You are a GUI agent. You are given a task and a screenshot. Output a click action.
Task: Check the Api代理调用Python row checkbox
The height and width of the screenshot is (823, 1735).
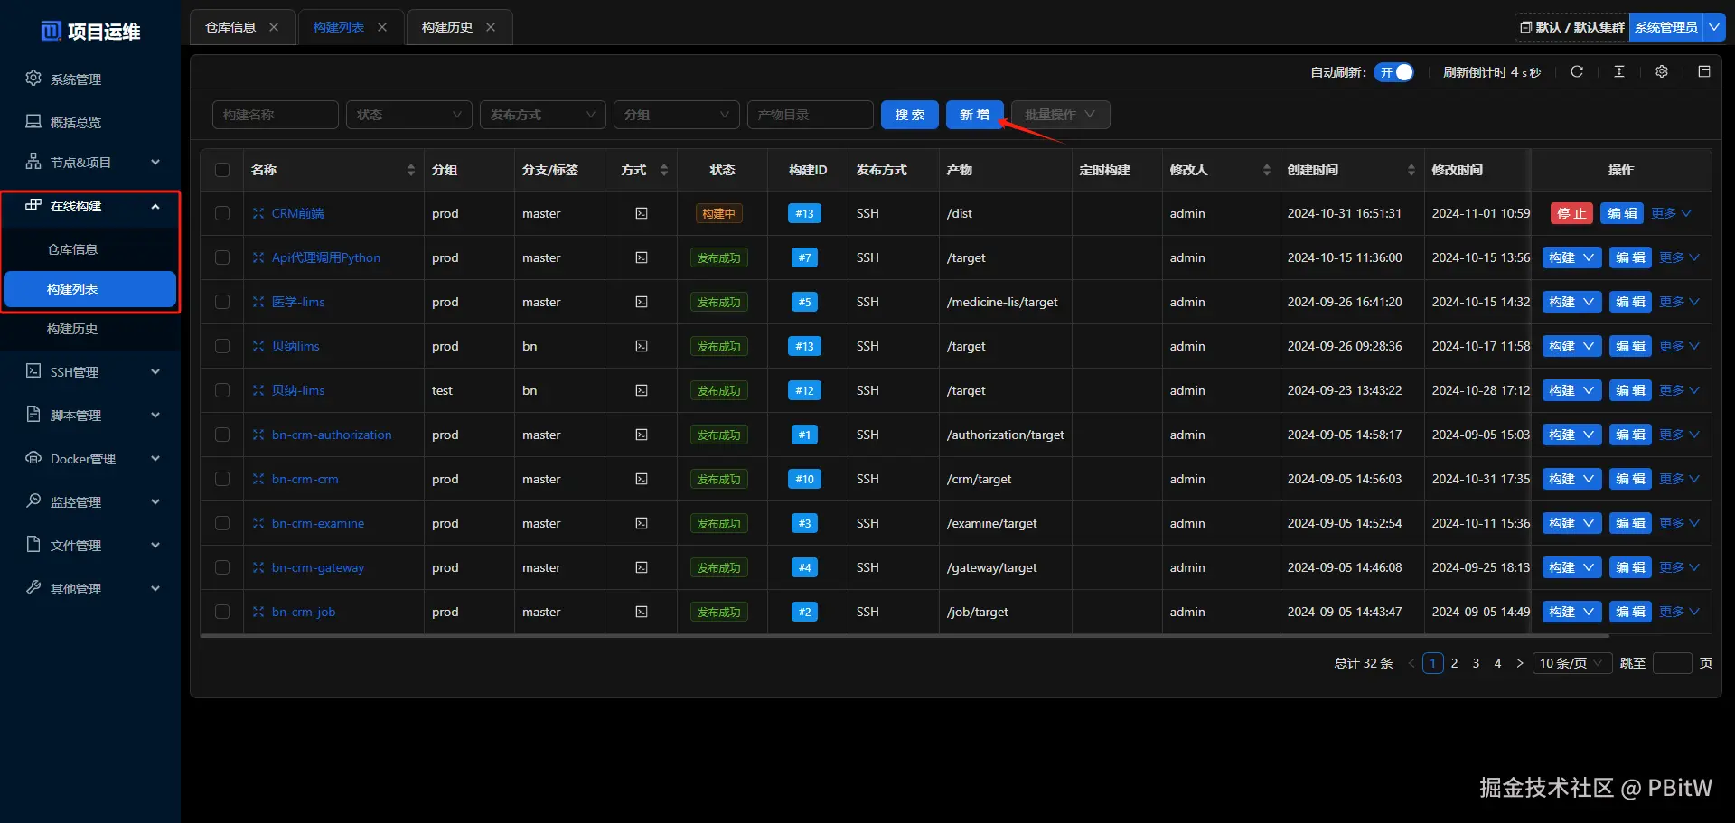222,257
